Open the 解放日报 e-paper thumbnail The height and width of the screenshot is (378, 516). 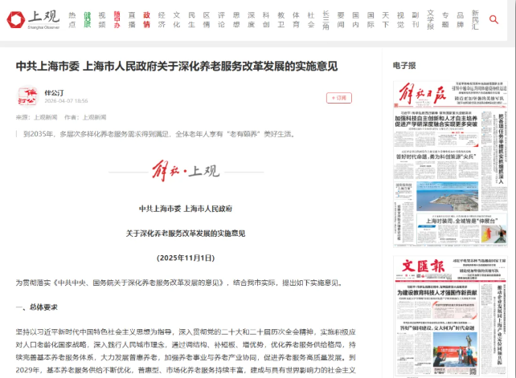[x=450, y=164]
